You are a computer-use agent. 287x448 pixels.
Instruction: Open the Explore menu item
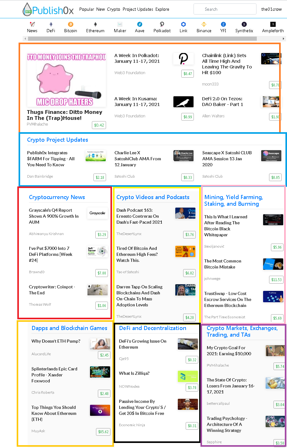[x=162, y=9]
